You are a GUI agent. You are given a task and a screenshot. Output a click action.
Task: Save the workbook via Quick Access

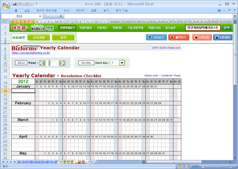tap(15, 4)
